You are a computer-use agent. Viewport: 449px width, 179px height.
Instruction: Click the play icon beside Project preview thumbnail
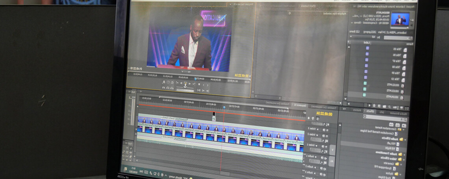[412, 25]
